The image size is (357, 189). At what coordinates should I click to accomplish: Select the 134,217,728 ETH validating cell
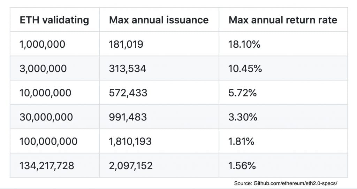coord(47,165)
